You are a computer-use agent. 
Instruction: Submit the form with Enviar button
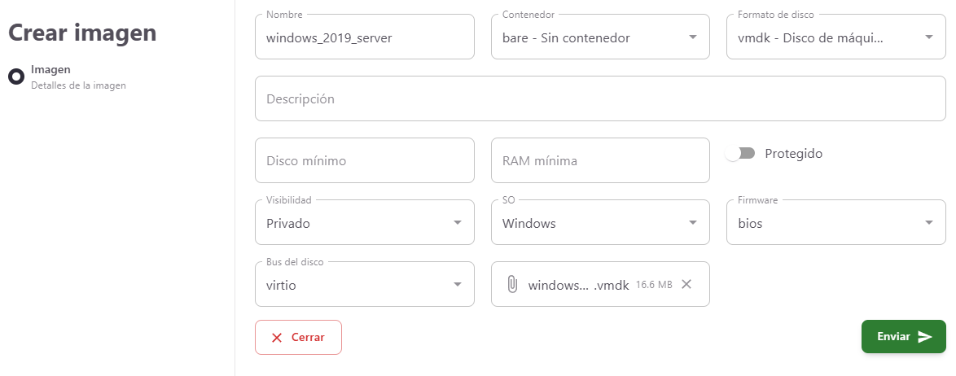click(904, 336)
